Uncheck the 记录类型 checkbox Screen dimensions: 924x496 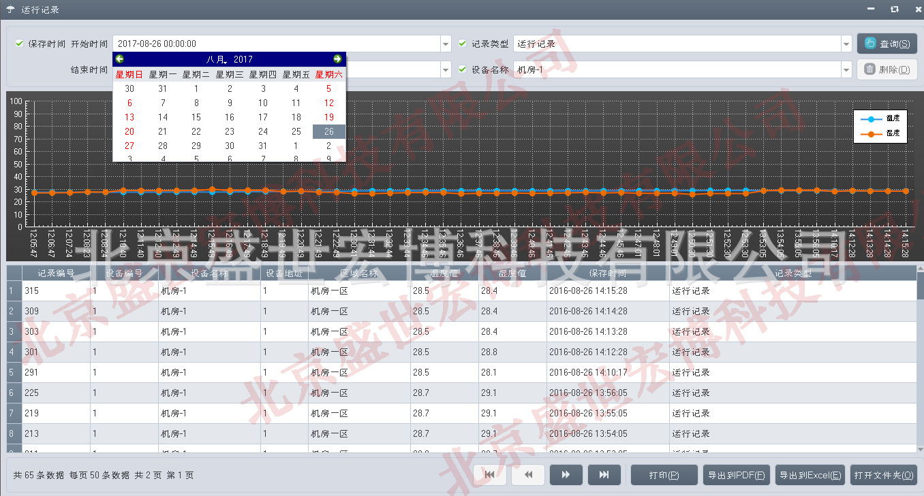coord(463,44)
